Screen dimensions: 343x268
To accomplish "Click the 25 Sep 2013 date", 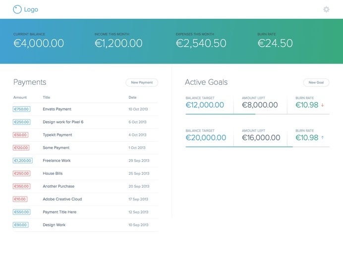I will 139,173.
